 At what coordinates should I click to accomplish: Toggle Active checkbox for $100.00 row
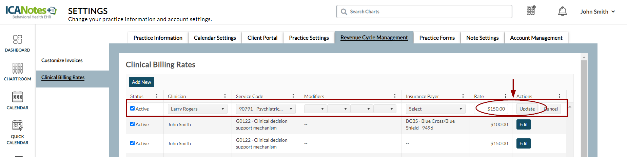point(133,124)
